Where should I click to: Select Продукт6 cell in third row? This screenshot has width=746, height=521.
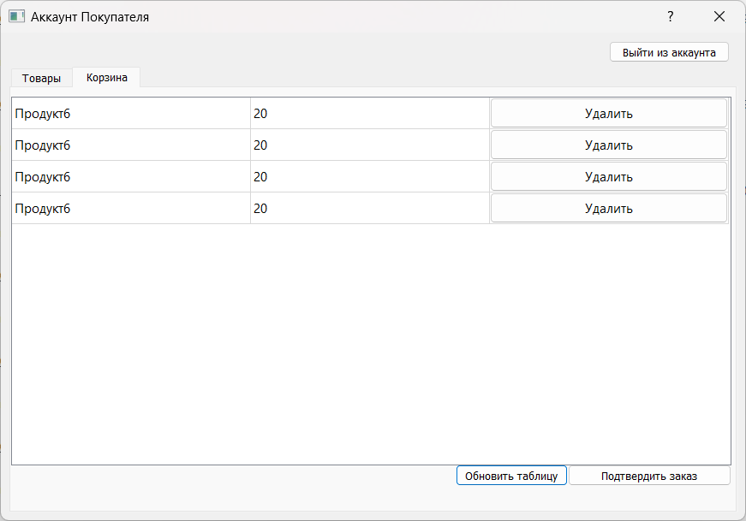click(131, 176)
